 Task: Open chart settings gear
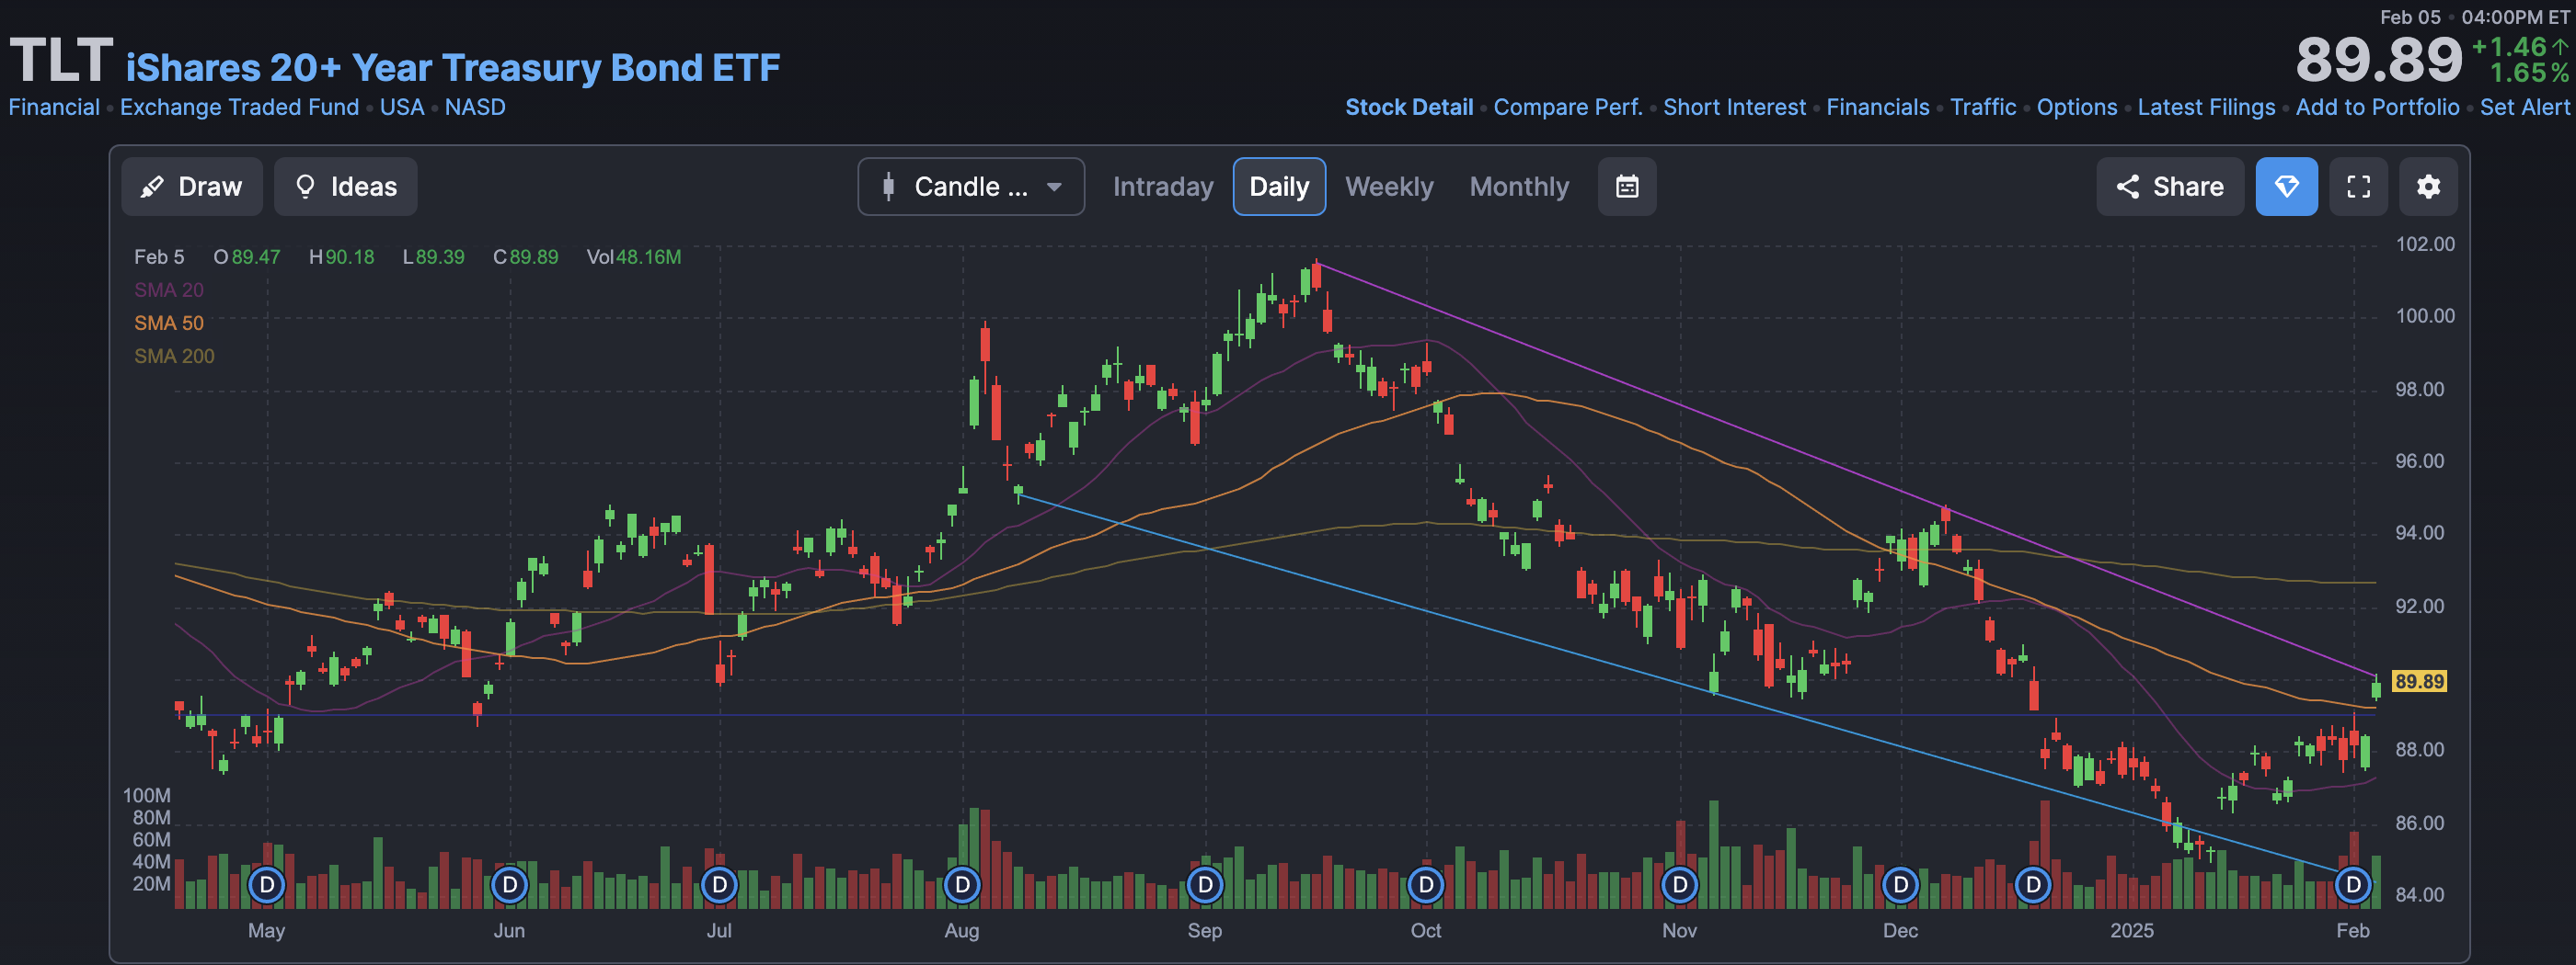[2429, 187]
